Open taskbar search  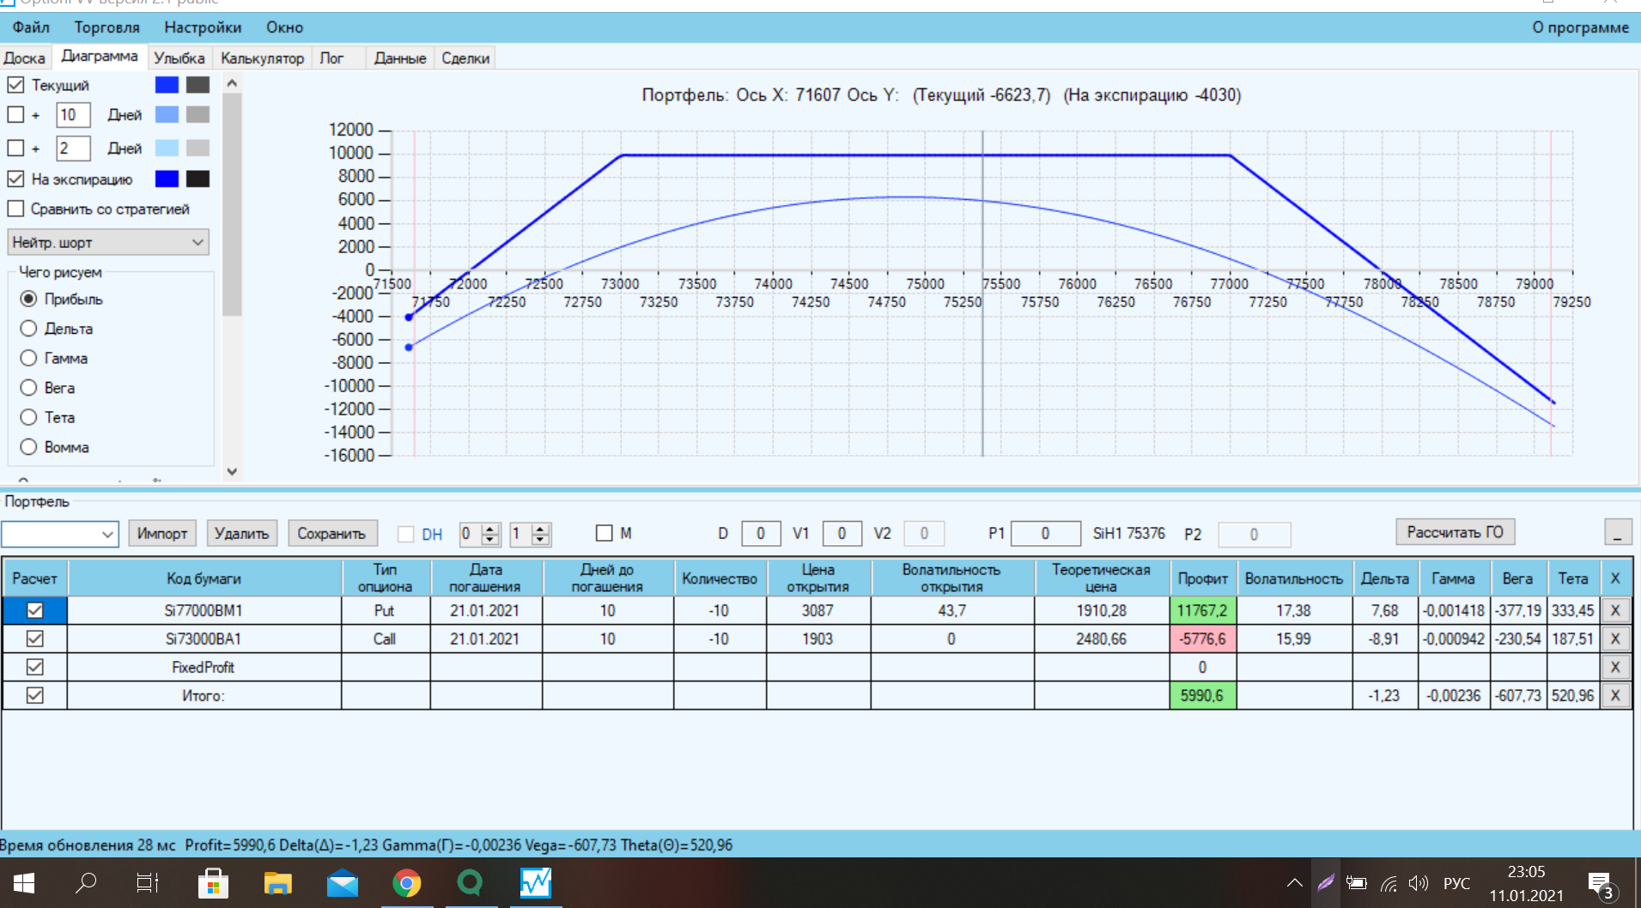86,882
